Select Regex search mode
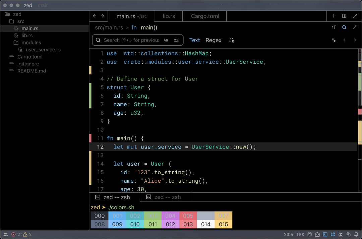 tap(214, 40)
